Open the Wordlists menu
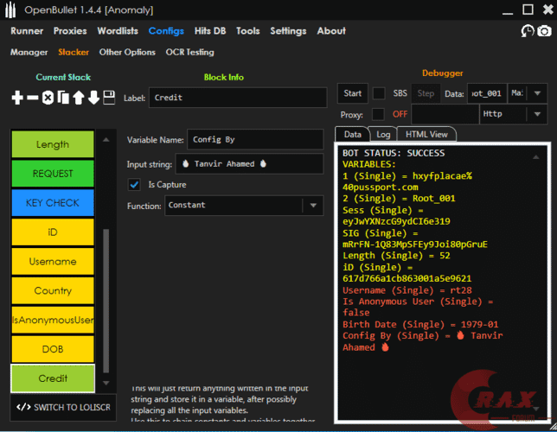 click(x=118, y=31)
